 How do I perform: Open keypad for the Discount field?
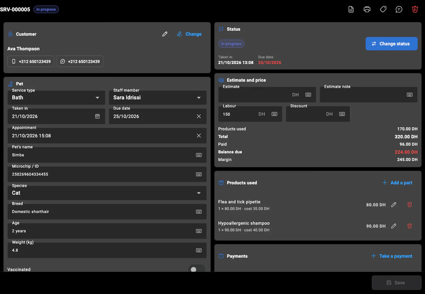point(342,114)
